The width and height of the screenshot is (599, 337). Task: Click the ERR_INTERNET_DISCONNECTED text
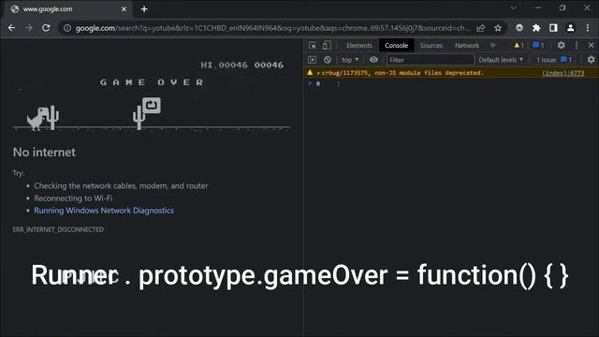click(58, 229)
